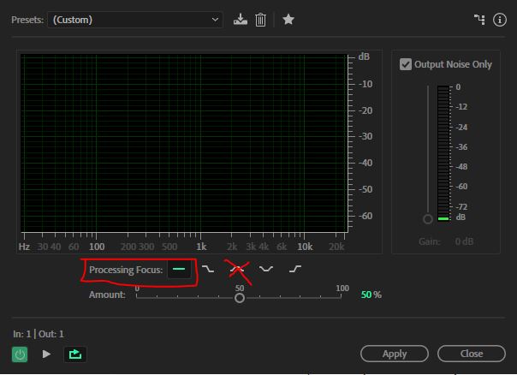Select low and high frequencies focus icon
The height and width of the screenshot is (375, 517).
click(x=265, y=269)
